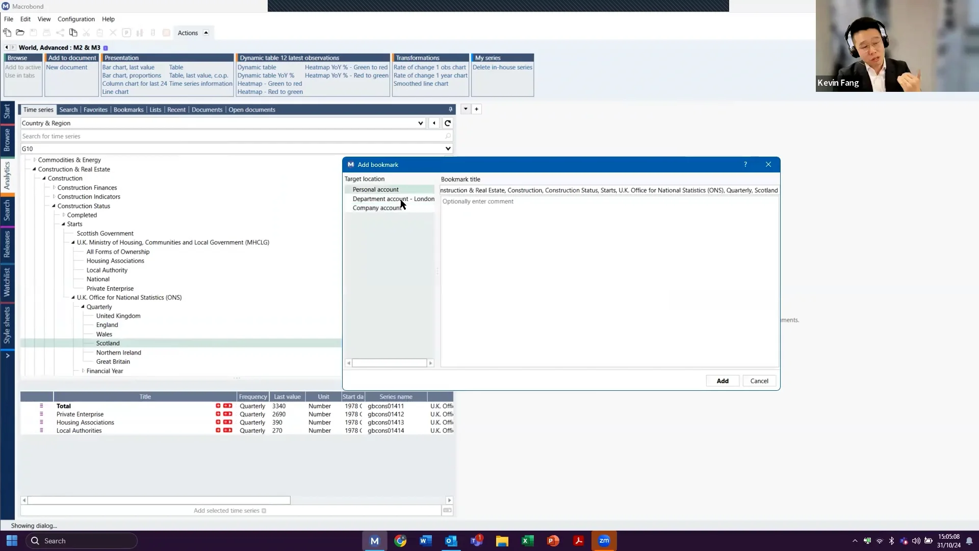
Task: Select Company account as target location
Action: tap(377, 208)
